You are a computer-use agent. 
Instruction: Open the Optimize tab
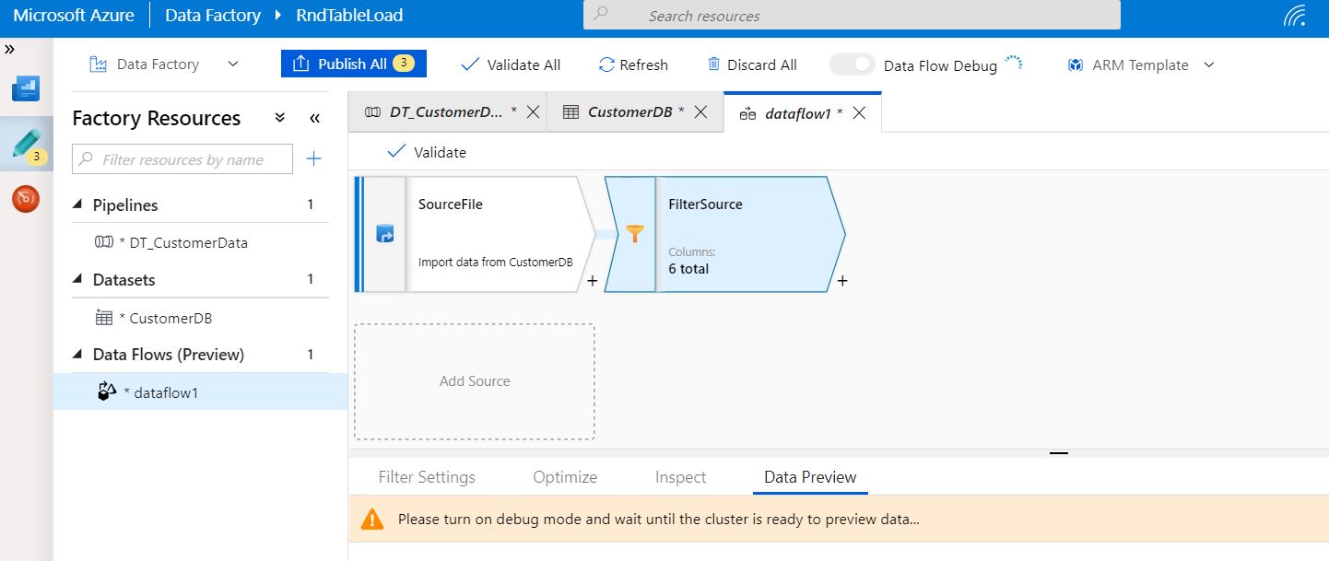tap(565, 477)
